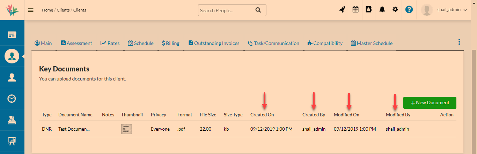Open the clock schedule sidebar icon
Viewport: 477px width, 154px height.
[12, 99]
